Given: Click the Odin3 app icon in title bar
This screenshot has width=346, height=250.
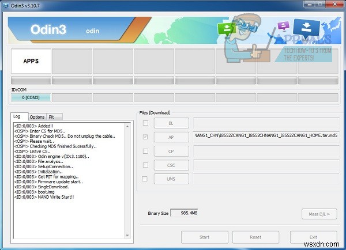Looking at the screenshot, I should (5, 5).
